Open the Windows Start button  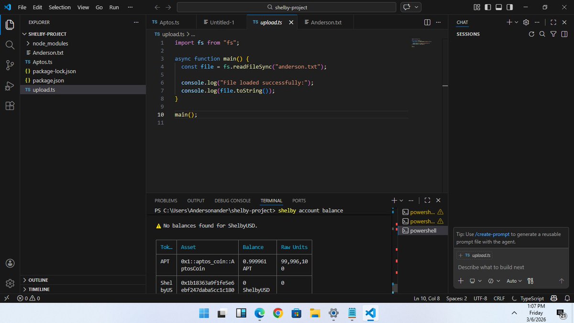tap(204, 313)
